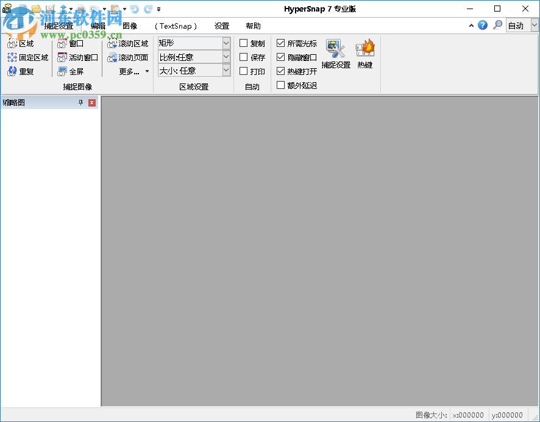Pin the 缩略图 thumbnail panel
Screen dimensions: 540x422
coord(80,102)
